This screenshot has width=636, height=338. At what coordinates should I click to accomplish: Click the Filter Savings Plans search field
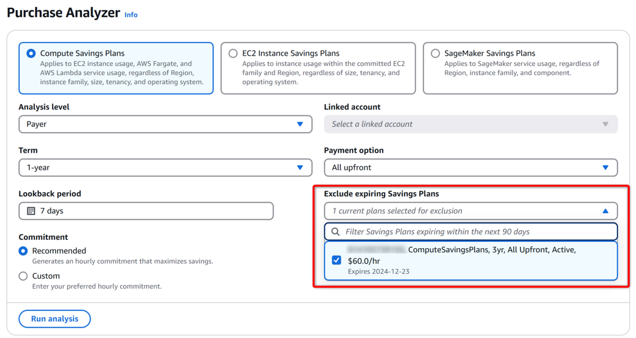[x=471, y=232]
